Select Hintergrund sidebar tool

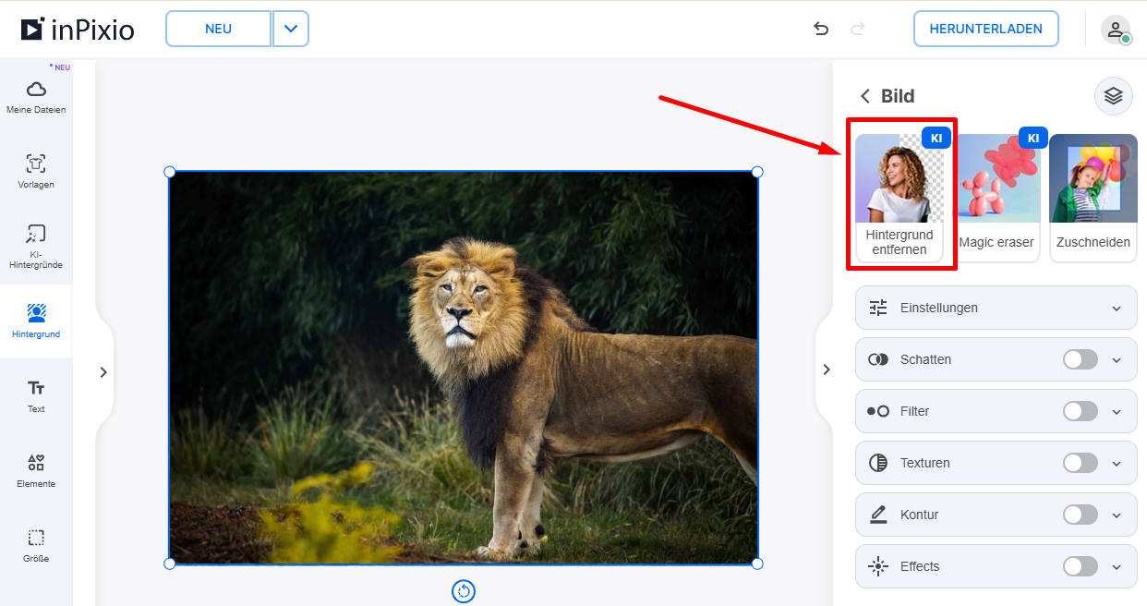click(x=36, y=321)
